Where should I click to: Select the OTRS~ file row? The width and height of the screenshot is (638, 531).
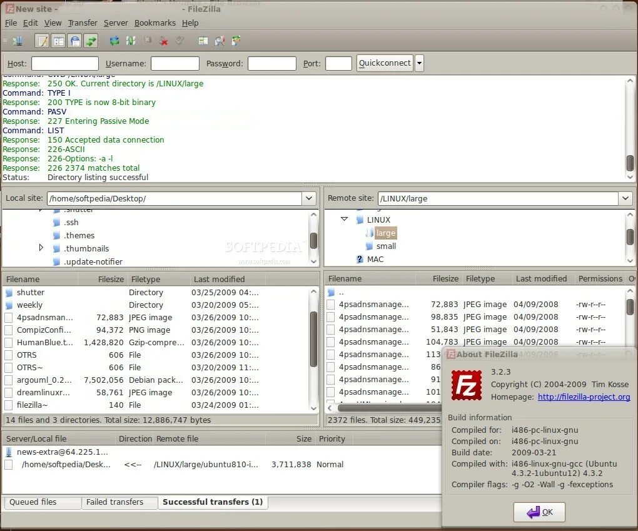click(x=156, y=367)
